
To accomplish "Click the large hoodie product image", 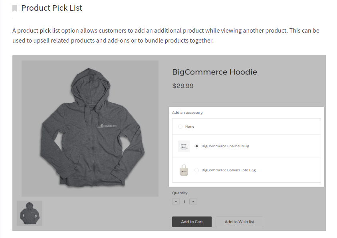I will point(90,128).
